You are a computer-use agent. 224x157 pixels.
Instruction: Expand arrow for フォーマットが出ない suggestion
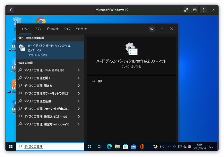click(79, 109)
